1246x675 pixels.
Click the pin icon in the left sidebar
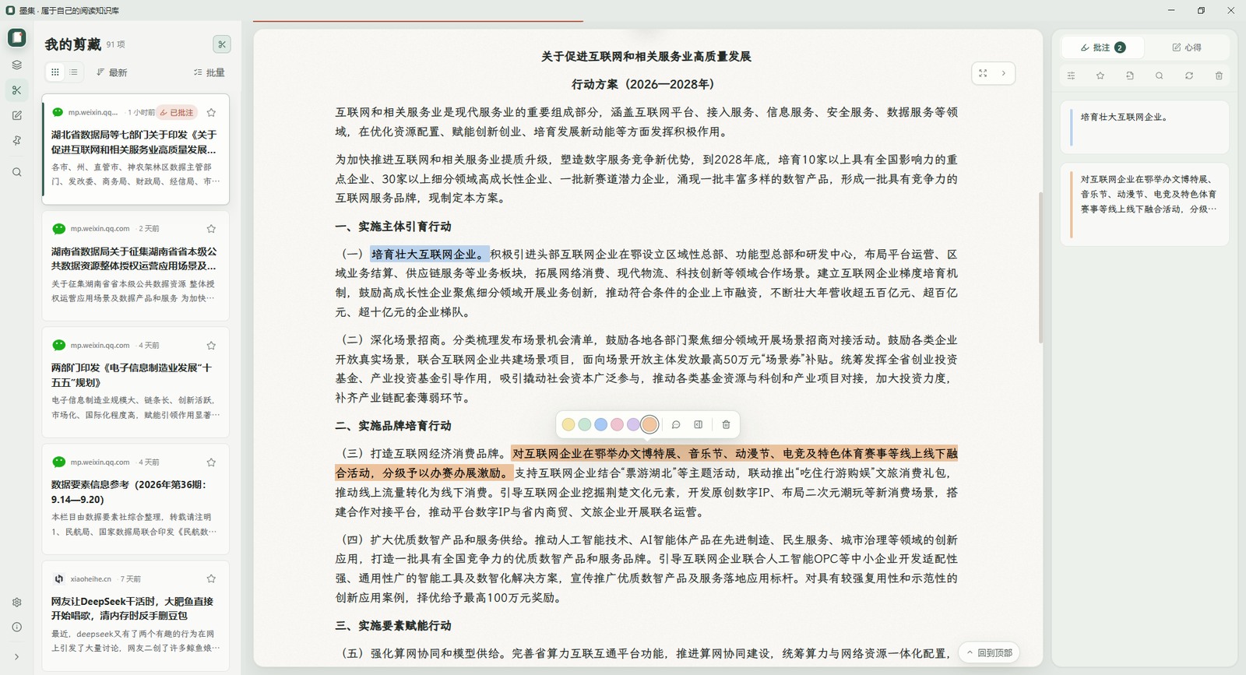click(16, 141)
